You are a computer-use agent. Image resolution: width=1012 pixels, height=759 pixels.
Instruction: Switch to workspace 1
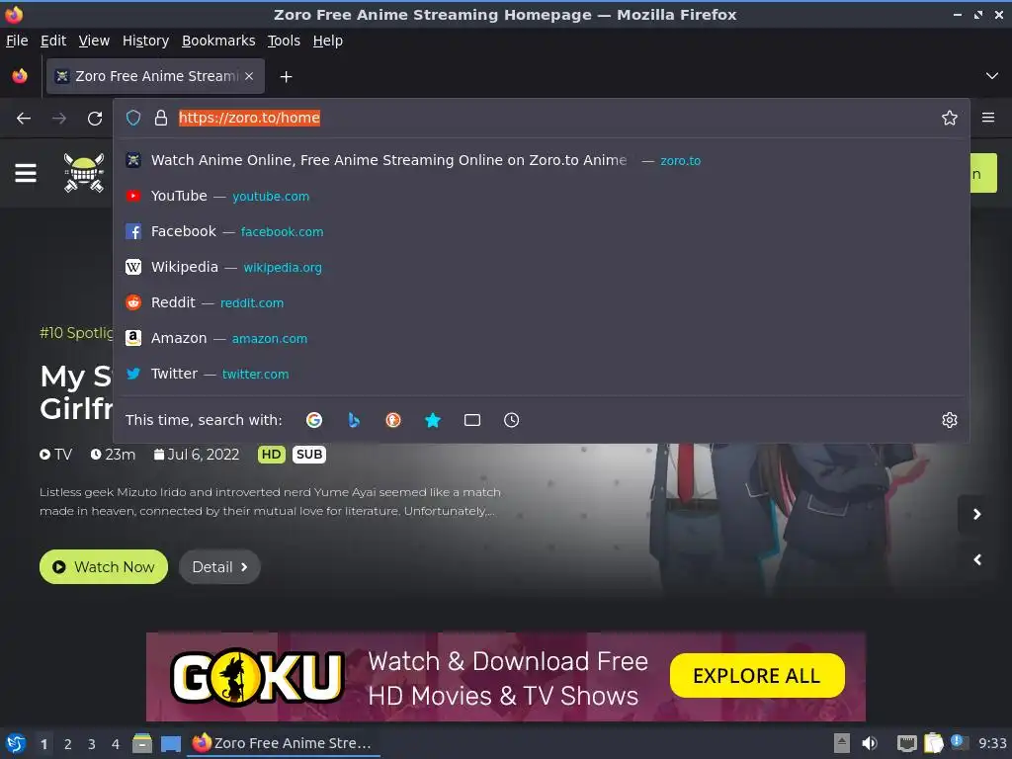pyautogui.click(x=43, y=743)
